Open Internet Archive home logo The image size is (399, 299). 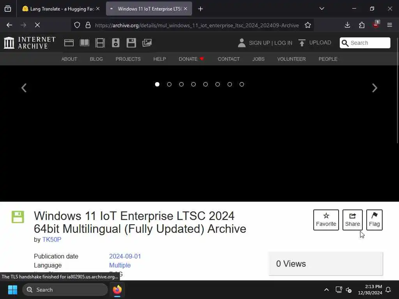30,43
